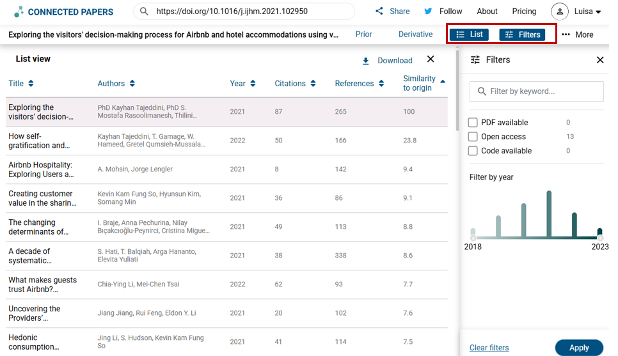
Task: Focus the Filter by keyword field
Action: coord(544,91)
